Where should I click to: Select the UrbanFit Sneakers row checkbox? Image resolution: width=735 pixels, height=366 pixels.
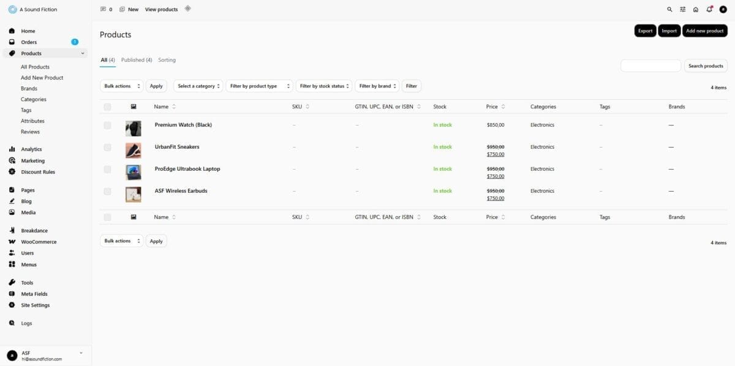click(x=108, y=148)
